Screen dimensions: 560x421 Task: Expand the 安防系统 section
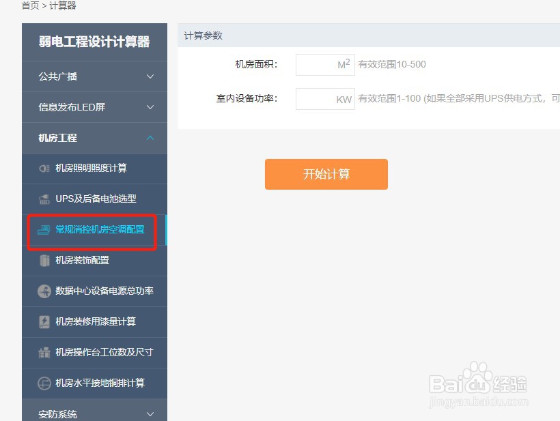point(94,412)
